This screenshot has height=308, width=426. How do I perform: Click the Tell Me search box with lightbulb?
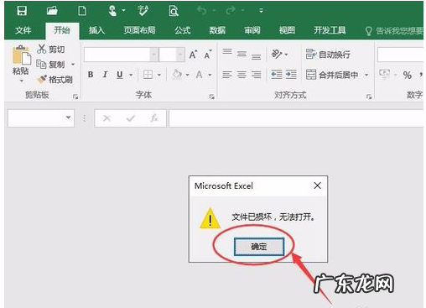(394, 31)
